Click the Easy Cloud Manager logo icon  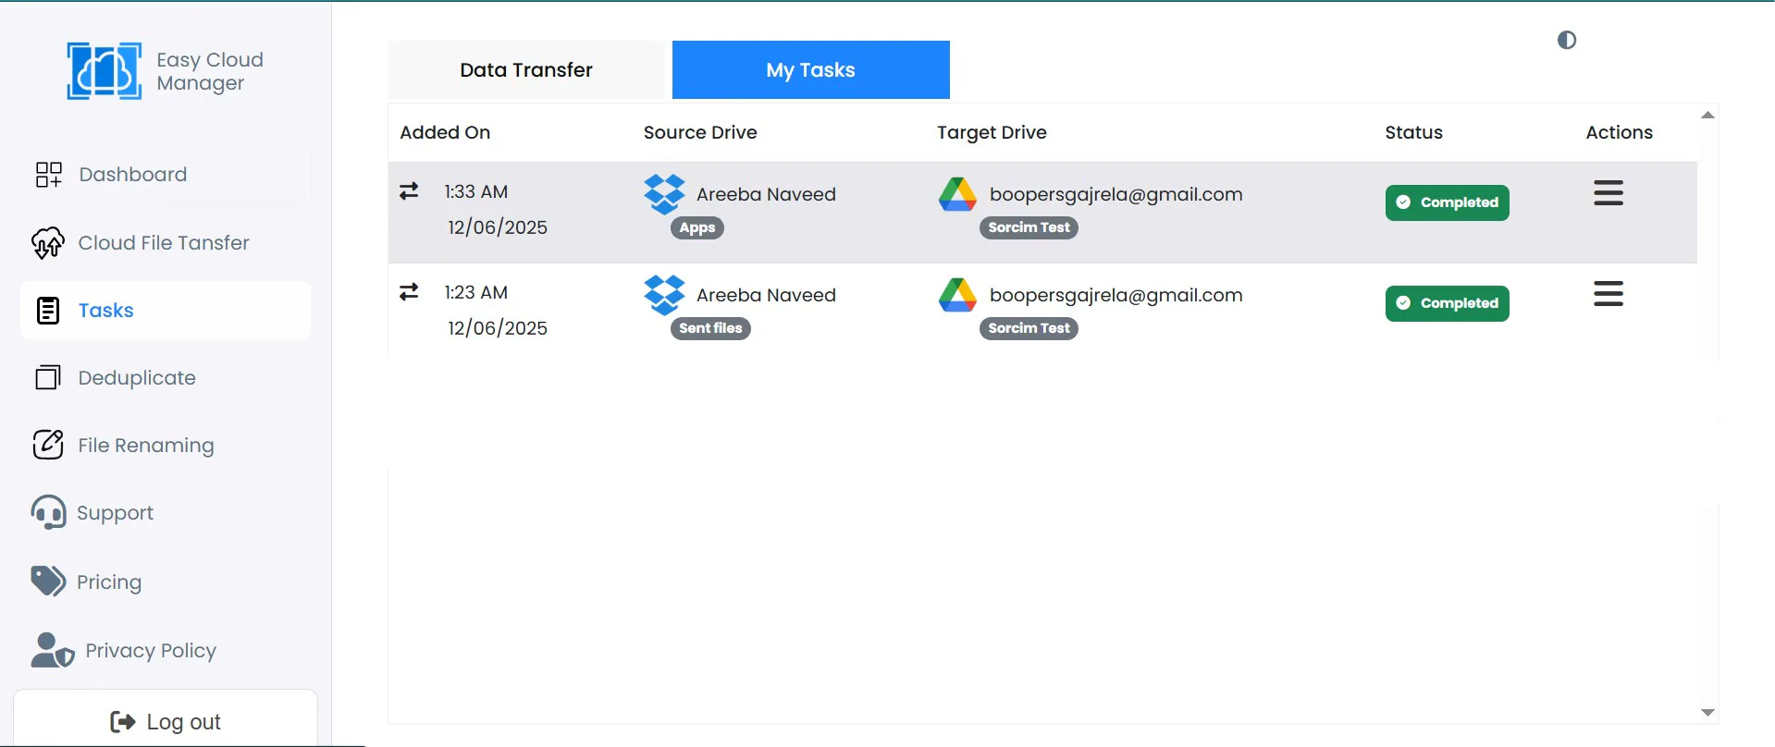105,71
